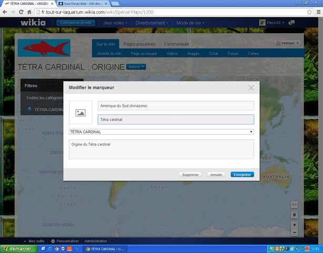Click the Chrome quick launch icon

coord(57,249)
